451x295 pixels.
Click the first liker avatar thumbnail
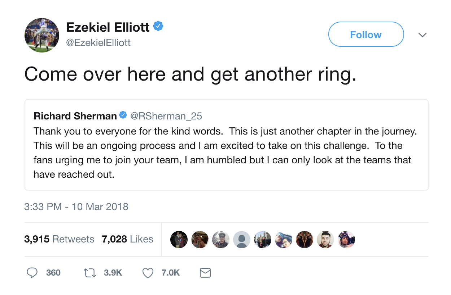click(x=179, y=240)
